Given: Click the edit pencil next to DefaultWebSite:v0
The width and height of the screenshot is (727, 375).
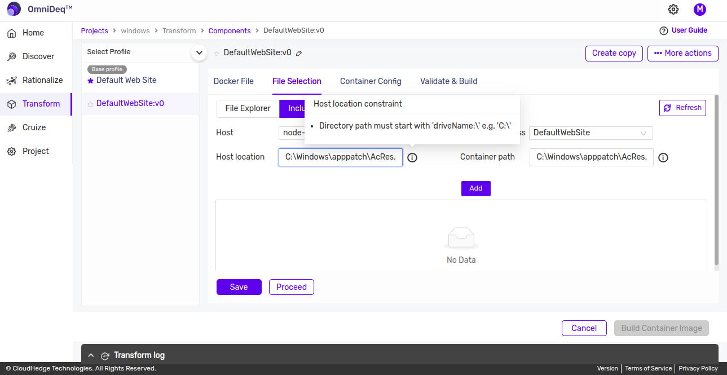Looking at the screenshot, I should (299, 53).
